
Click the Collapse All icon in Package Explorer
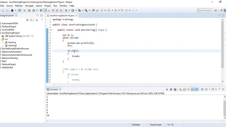[28, 20]
